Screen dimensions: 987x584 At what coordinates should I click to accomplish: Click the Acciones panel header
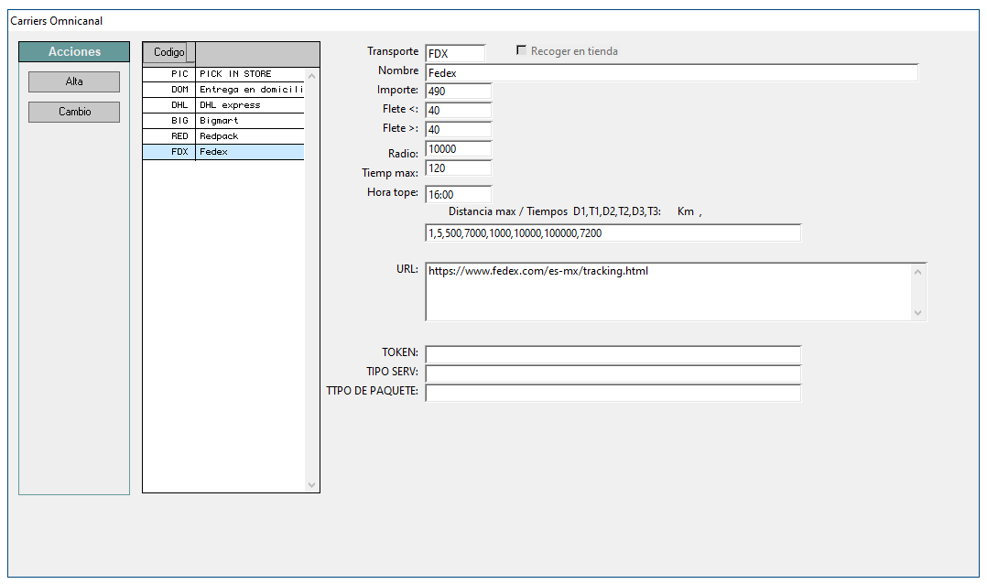[x=74, y=51]
